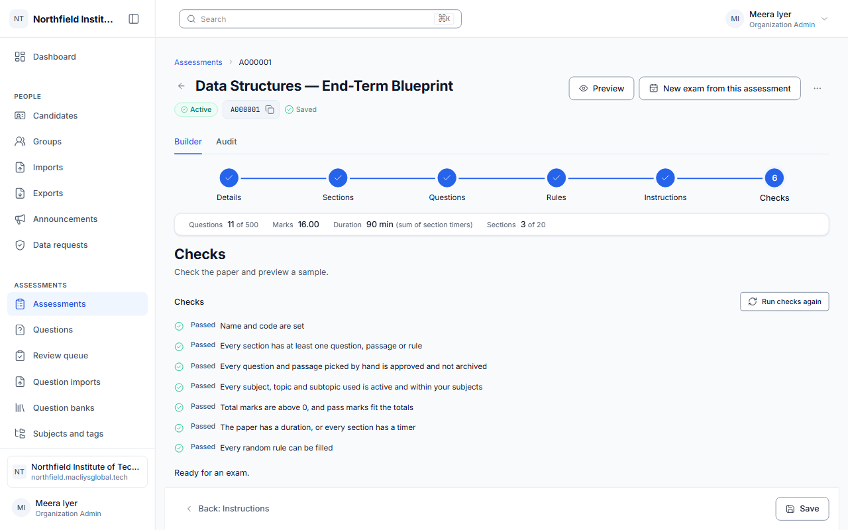Open Dashboard in the sidebar
This screenshot has width=848, height=530.
click(78, 57)
